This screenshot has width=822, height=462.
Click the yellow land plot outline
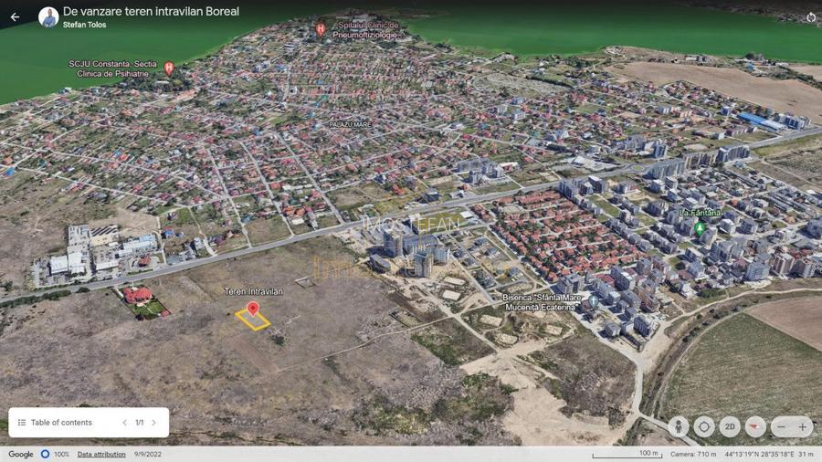(x=253, y=320)
